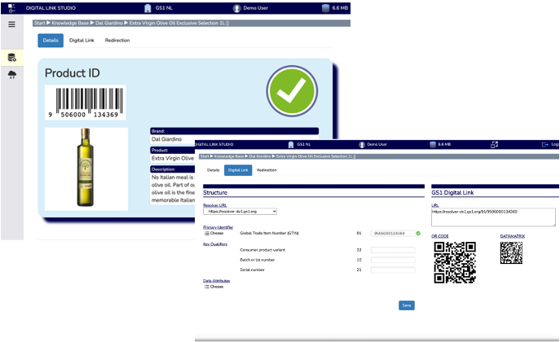This screenshot has height=342, width=560.
Task: Click the generated DataMatrix code image
Action: (511, 253)
